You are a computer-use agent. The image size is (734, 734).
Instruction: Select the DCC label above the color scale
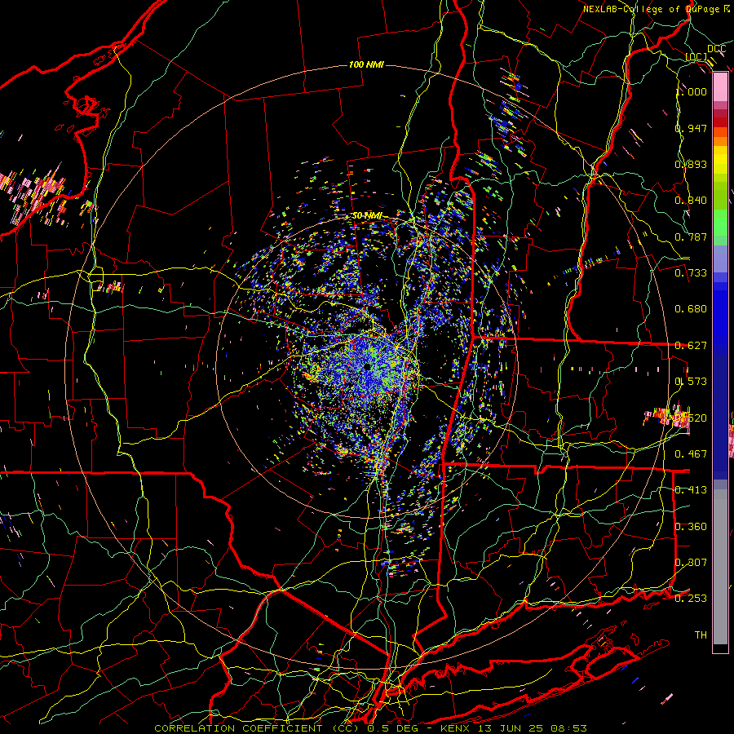[716, 48]
